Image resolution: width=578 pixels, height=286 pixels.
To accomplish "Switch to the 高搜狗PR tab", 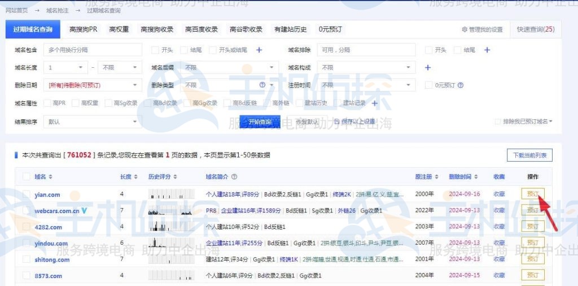I will [x=84, y=29].
